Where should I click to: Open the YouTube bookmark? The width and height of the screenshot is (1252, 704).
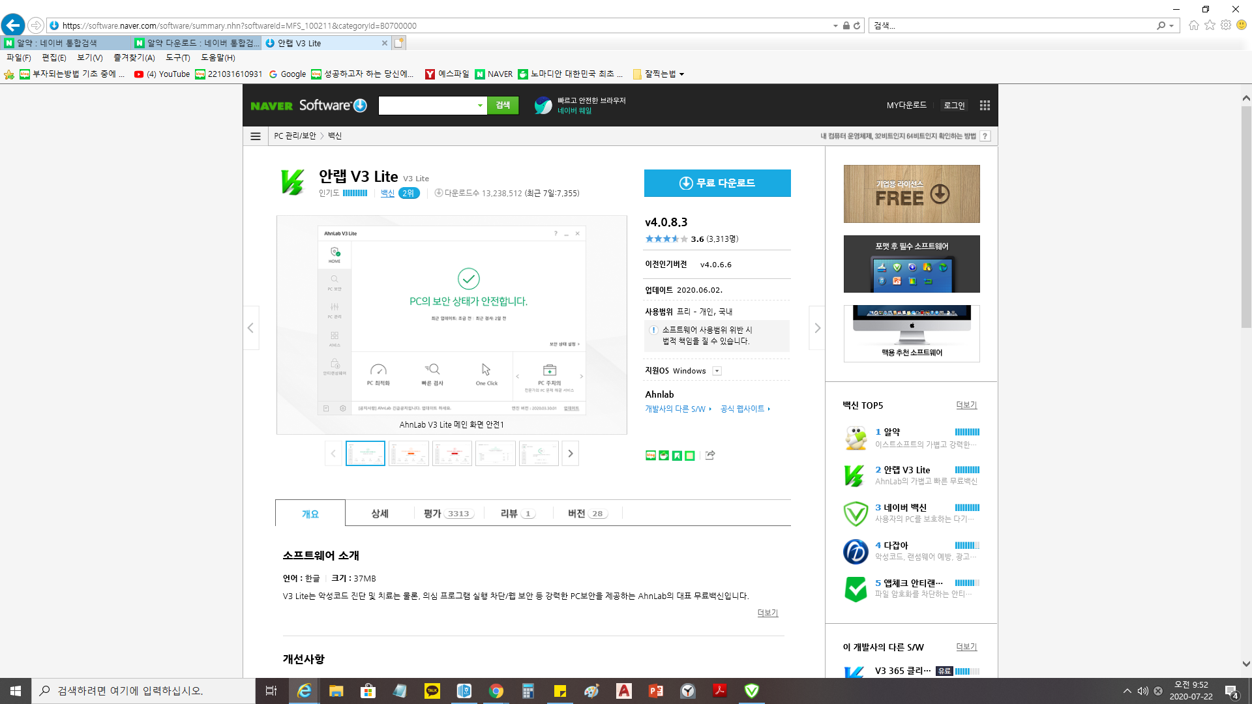[162, 74]
